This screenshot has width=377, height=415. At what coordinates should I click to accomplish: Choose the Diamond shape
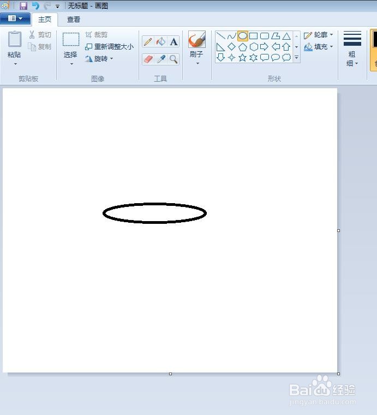pyautogui.click(x=231, y=47)
